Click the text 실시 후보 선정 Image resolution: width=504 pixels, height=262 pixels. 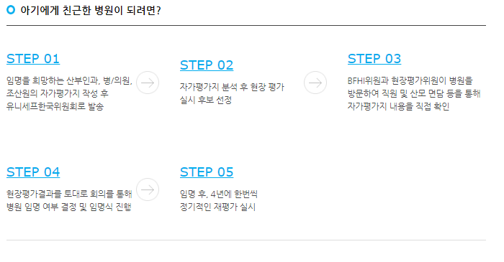(206, 100)
